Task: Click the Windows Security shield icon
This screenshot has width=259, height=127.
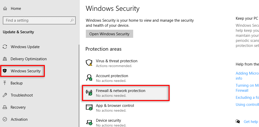Action: 5,71
